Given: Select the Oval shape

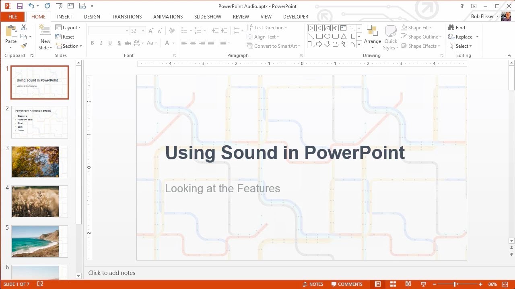Looking at the screenshot, I should tap(327, 36).
